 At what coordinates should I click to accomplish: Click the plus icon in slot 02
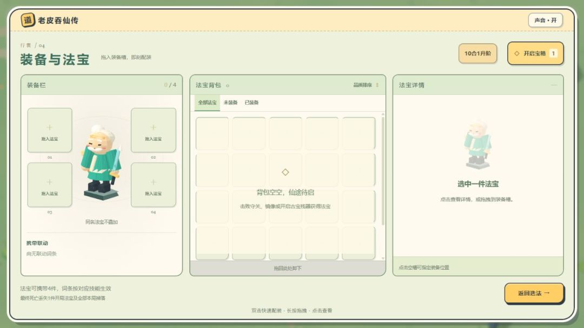pyautogui.click(x=153, y=127)
